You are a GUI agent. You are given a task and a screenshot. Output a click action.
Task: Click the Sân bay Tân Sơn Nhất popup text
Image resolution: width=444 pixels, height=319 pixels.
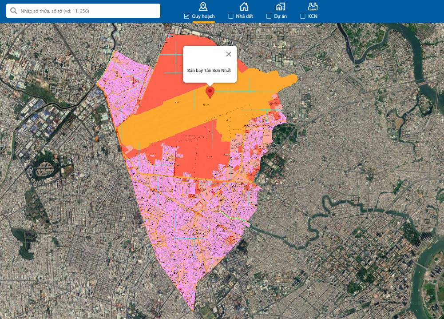click(x=209, y=71)
